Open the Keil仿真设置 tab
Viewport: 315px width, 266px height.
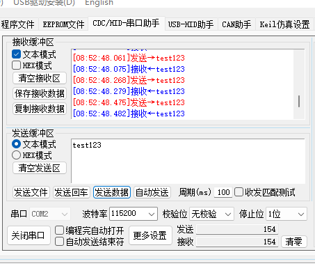pos(284,24)
